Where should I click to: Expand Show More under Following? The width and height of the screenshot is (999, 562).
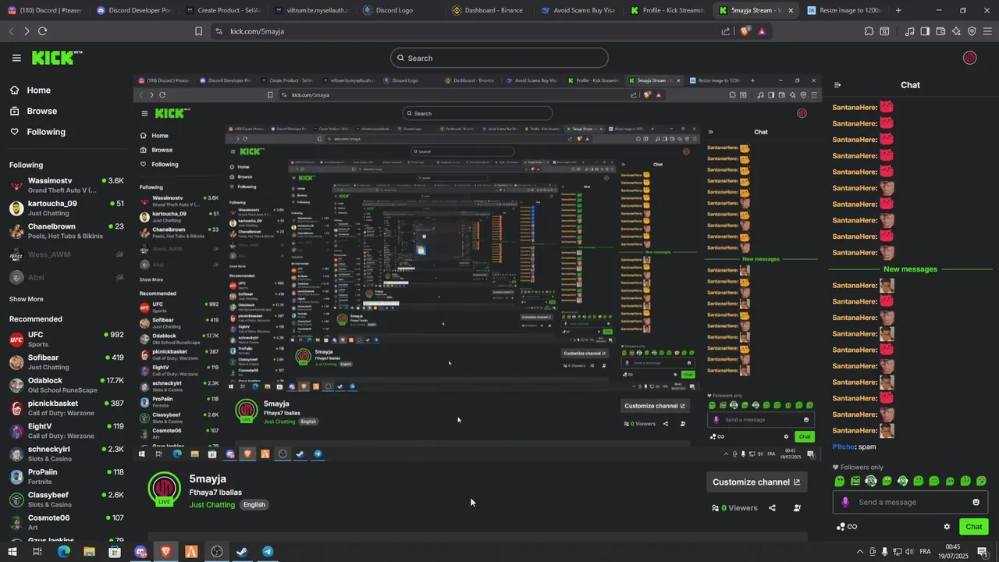27,299
